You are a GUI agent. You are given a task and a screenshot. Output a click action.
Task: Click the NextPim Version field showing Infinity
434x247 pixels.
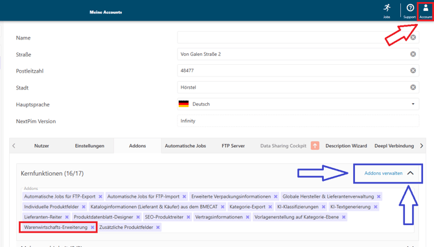point(298,121)
